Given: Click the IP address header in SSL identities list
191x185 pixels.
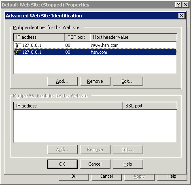Looking at the screenshot, I should pos(68,106).
